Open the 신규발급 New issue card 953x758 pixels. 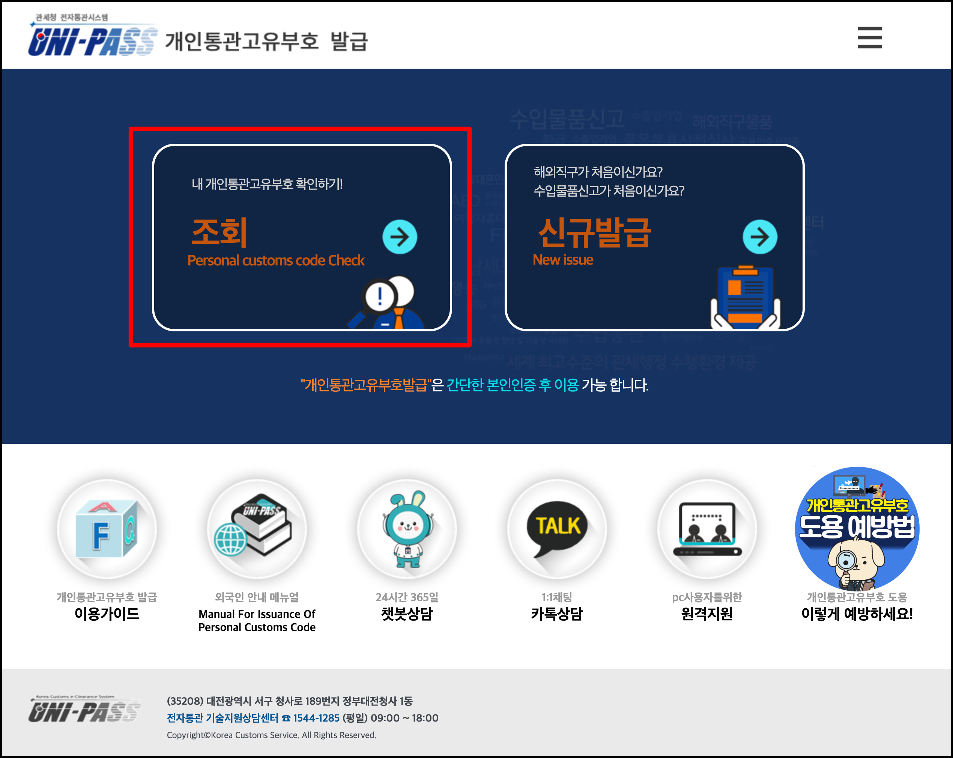pos(654,238)
